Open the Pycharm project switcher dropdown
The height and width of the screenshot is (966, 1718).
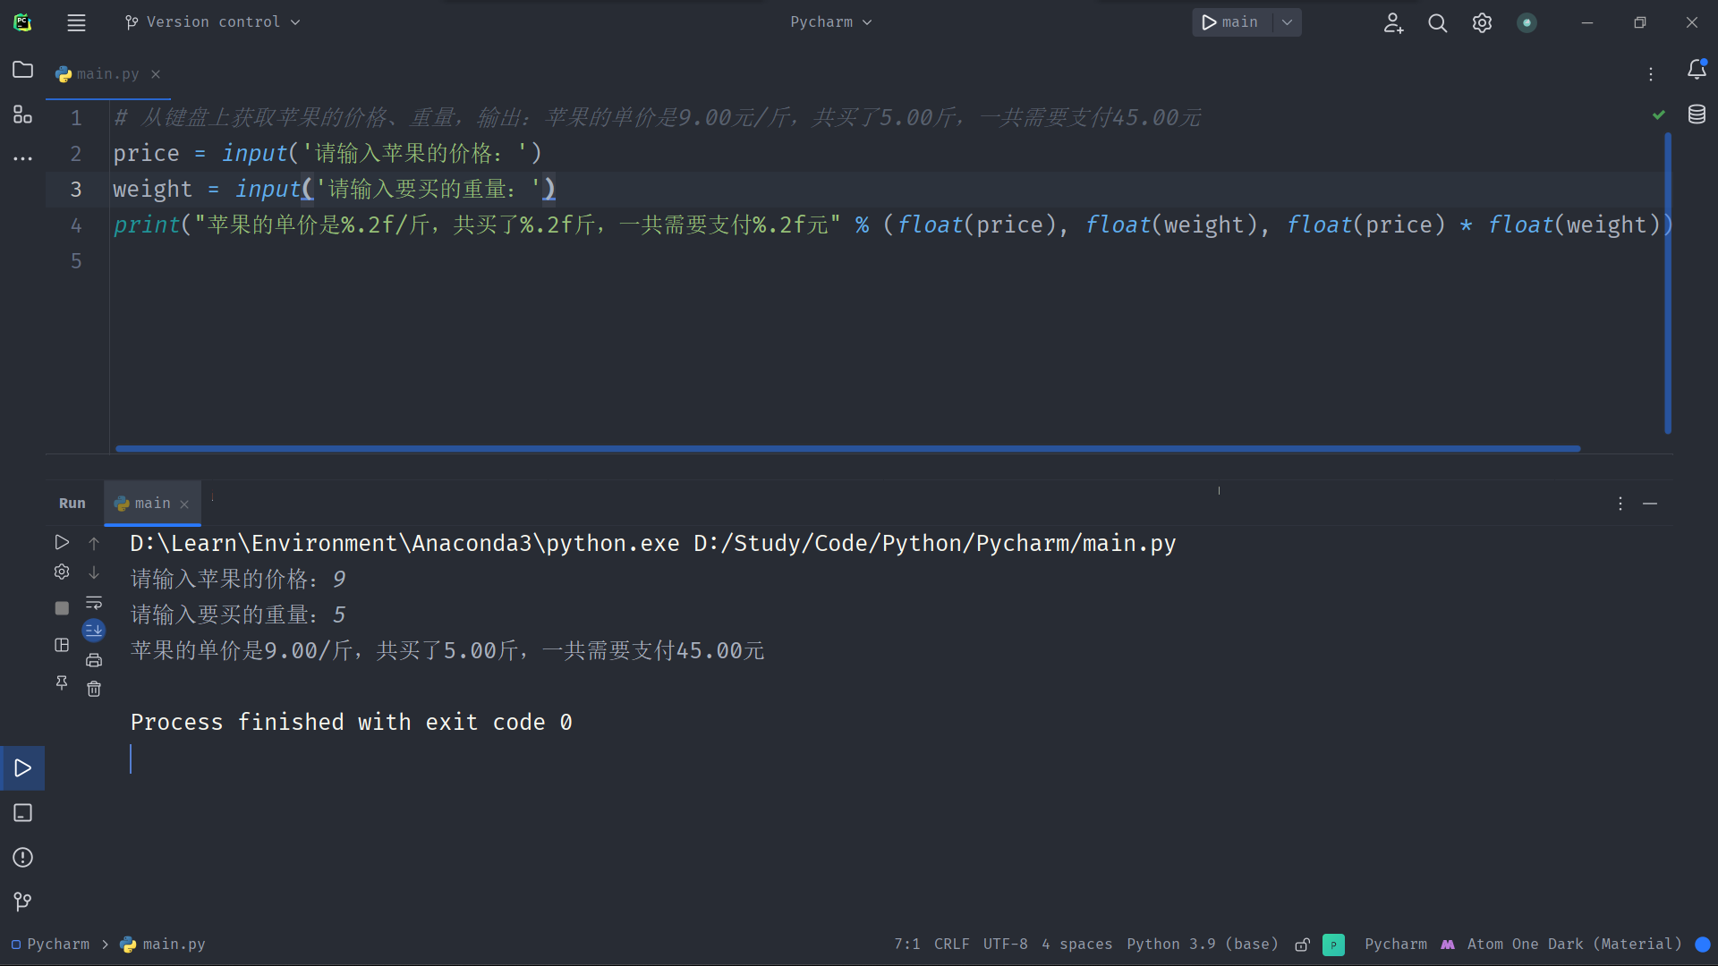pyautogui.click(x=829, y=21)
